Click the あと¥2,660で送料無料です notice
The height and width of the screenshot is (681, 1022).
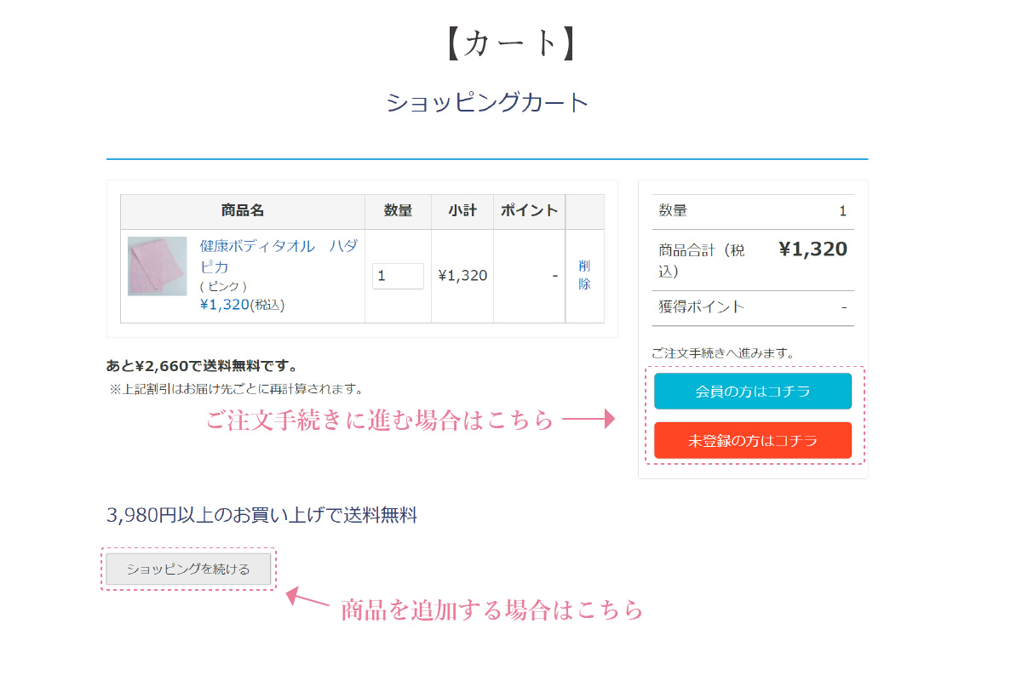click(x=202, y=366)
